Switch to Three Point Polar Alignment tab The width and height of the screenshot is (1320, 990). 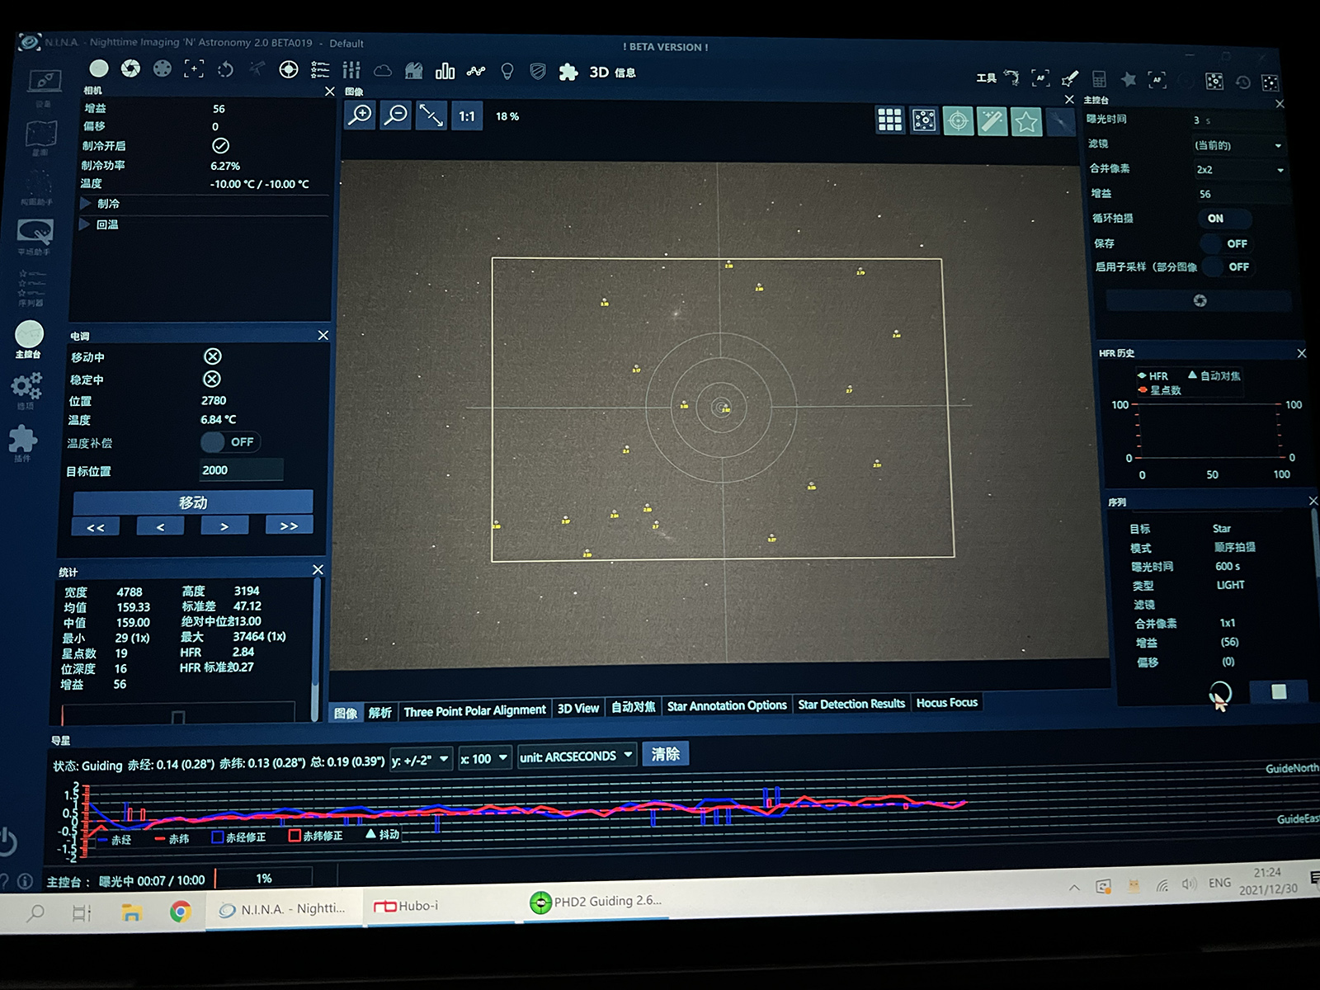coord(474,710)
